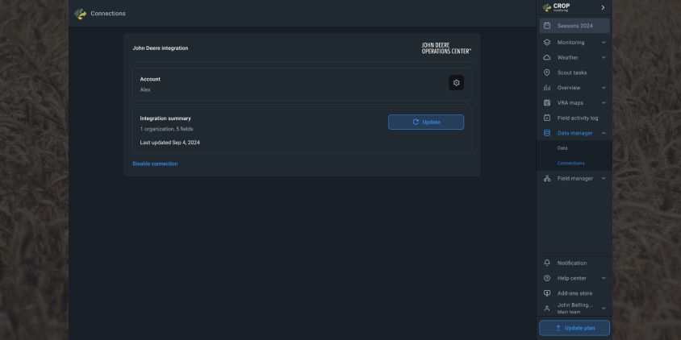
Task: Click the Overview bar chart icon
Action: pyautogui.click(x=547, y=88)
